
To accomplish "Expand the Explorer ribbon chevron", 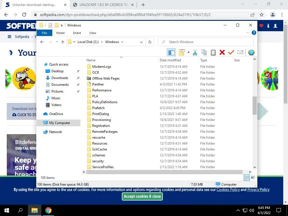I will [247, 33].
